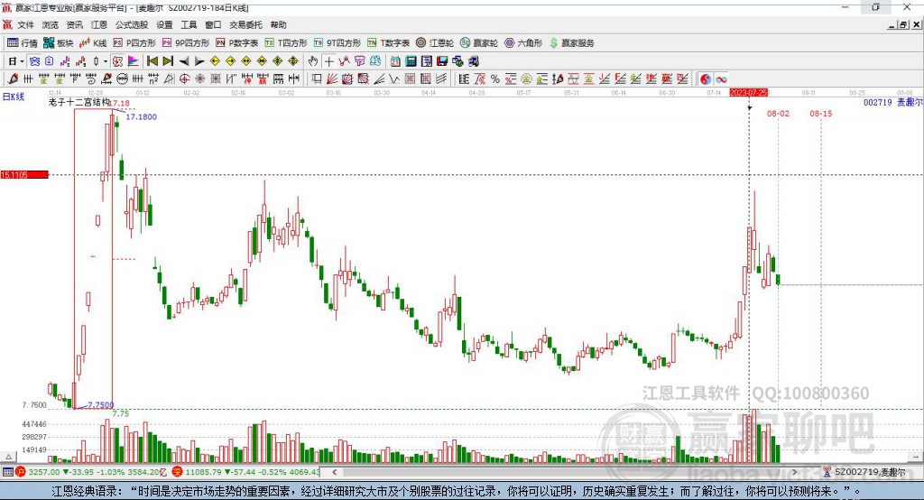Image resolution: width=924 pixels, height=500 pixels.
Task: Restore the inner chart window
Action: pyautogui.click(x=902, y=24)
